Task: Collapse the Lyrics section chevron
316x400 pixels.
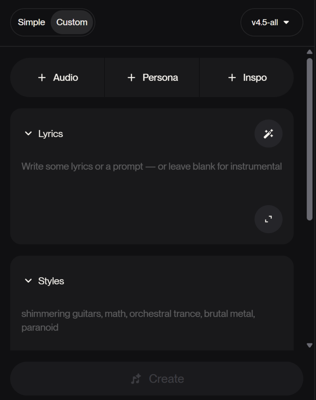Action: click(28, 134)
